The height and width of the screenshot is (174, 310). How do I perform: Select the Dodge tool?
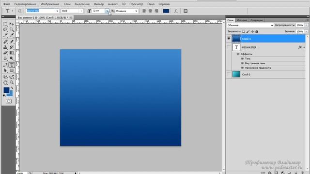point(12,58)
